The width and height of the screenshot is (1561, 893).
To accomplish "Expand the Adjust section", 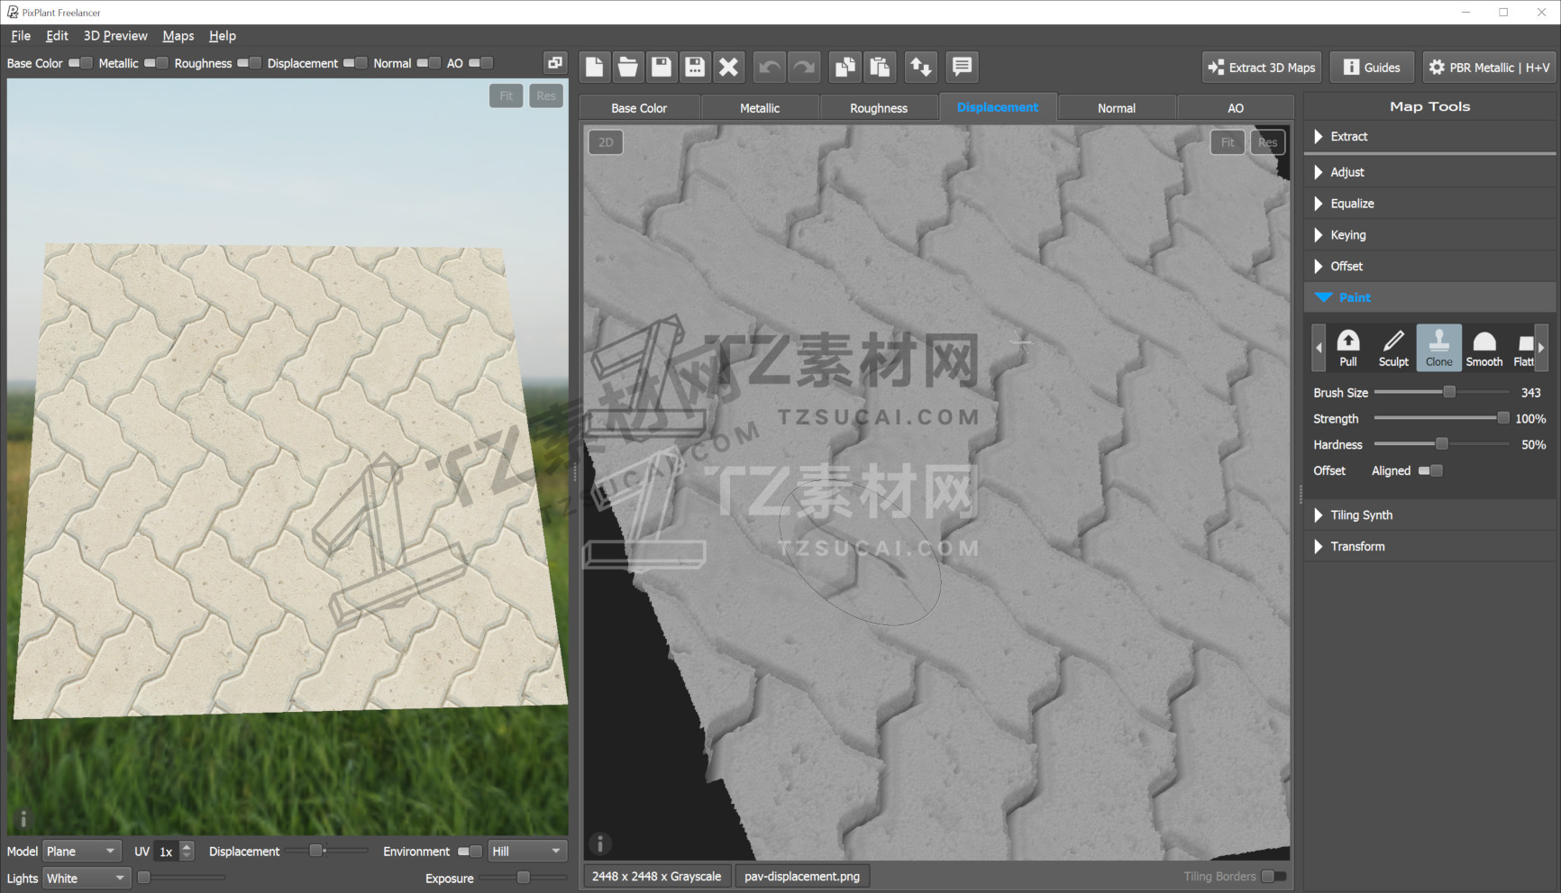I will click(1430, 172).
